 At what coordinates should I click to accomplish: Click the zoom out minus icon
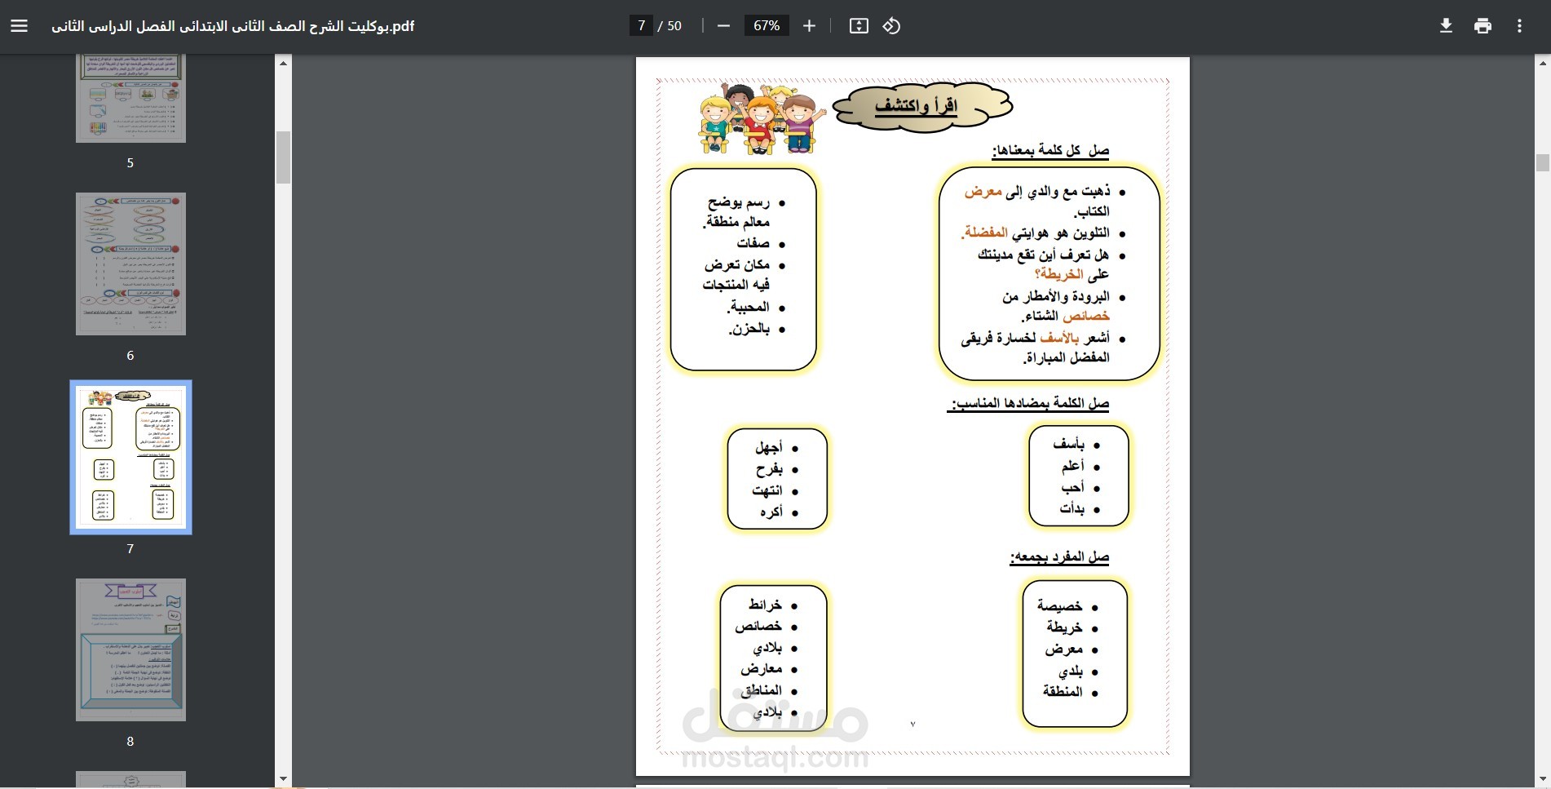[723, 26]
